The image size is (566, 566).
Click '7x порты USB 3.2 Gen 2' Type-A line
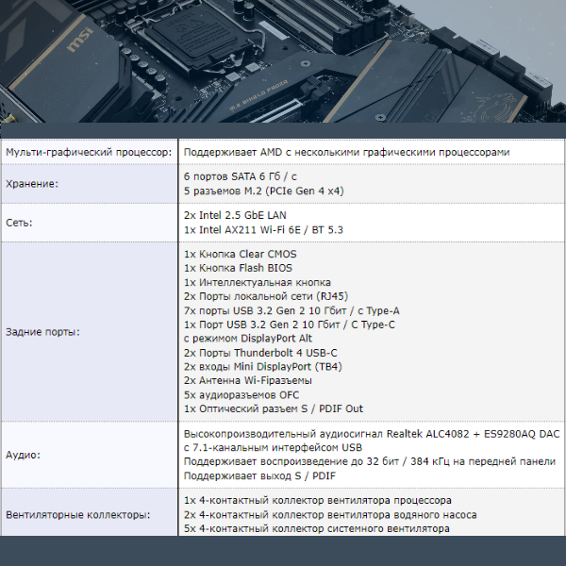click(291, 310)
